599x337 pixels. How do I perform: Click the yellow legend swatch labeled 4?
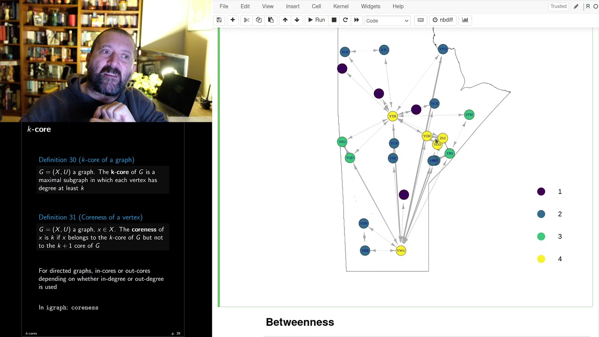pyautogui.click(x=541, y=259)
